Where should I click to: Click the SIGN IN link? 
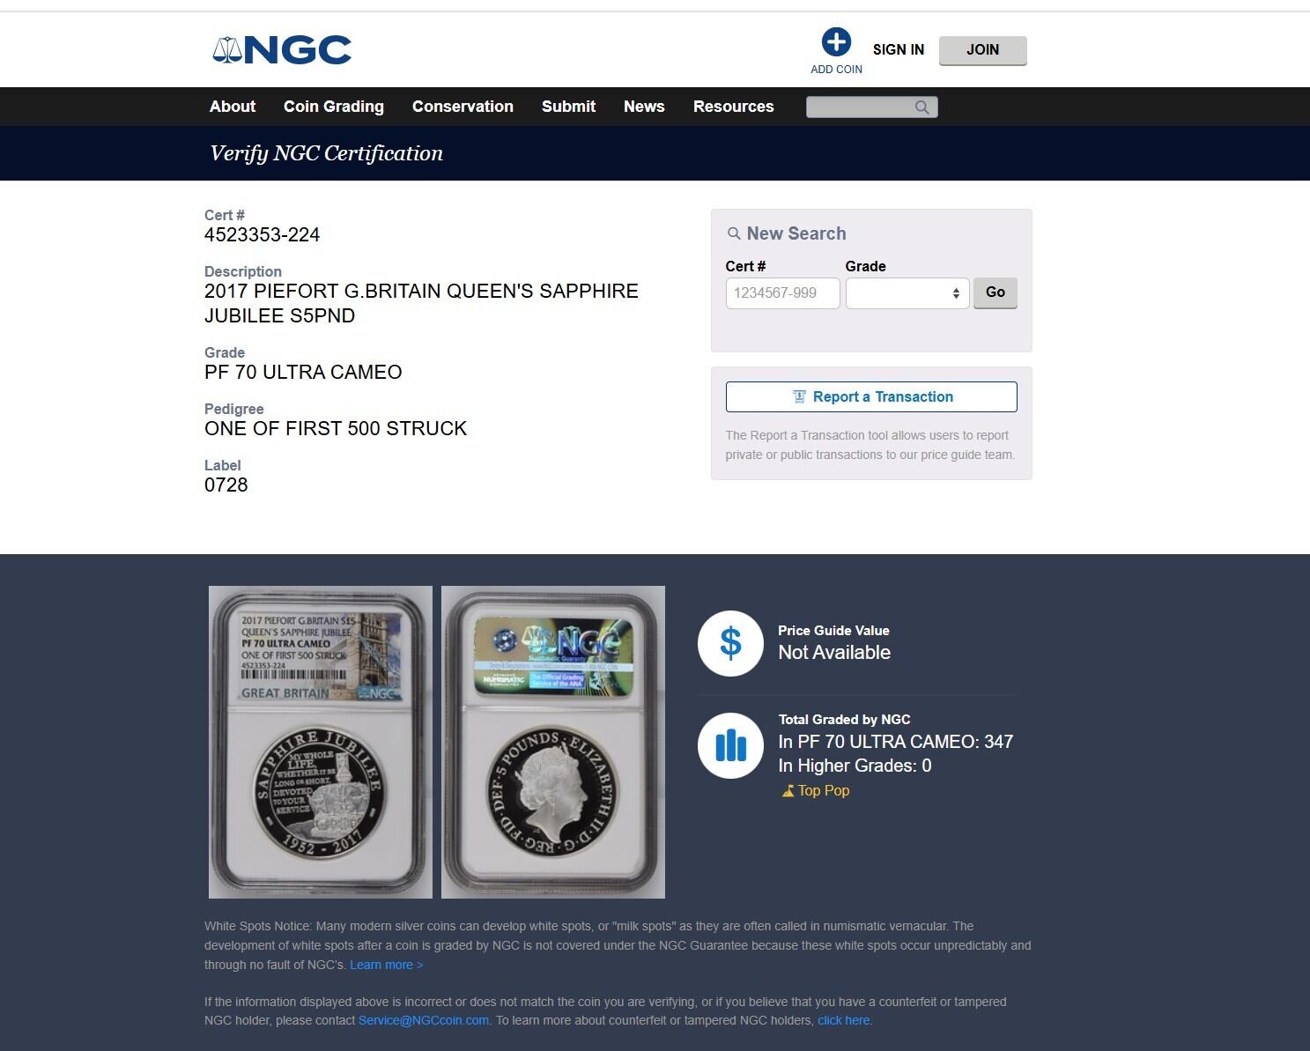coord(899,49)
